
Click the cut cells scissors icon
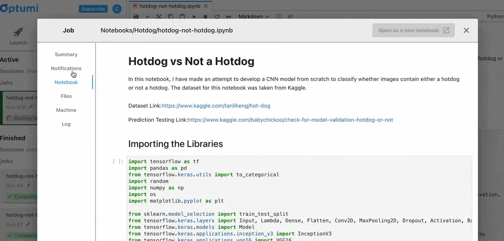point(159,16)
